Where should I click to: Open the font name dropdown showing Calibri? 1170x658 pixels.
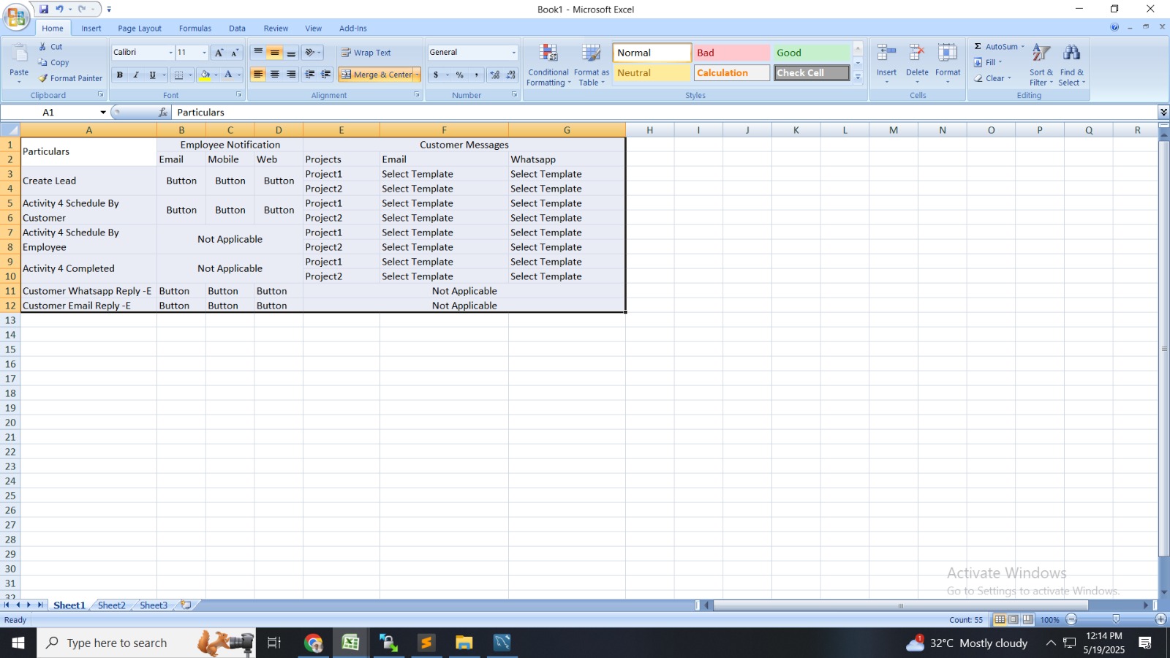pyautogui.click(x=170, y=53)
